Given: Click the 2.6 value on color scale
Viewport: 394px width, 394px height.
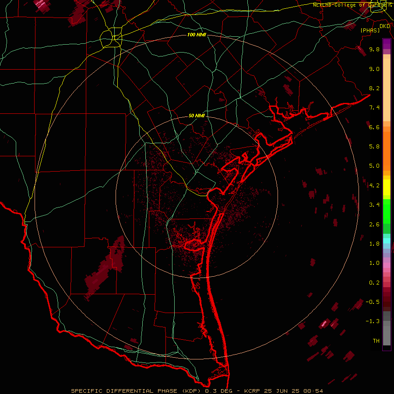Looking at the screenshot, I should 374,225.
